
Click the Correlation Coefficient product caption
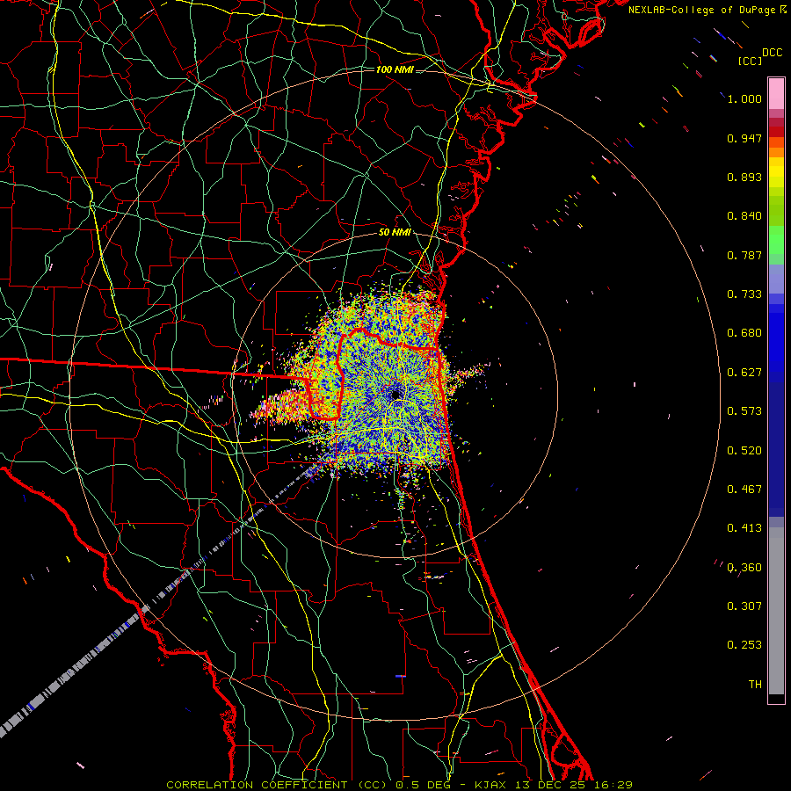(x=399, y=785)
